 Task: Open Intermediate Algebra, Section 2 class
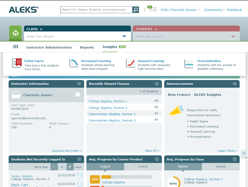point(112,121)
